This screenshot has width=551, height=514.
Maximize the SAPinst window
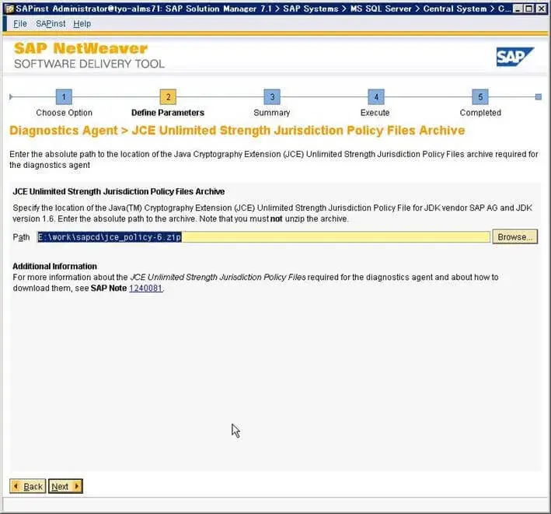pos(528,9)
